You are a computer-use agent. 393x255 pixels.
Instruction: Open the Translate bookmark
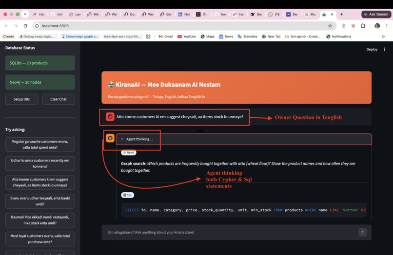click(247, 36)
